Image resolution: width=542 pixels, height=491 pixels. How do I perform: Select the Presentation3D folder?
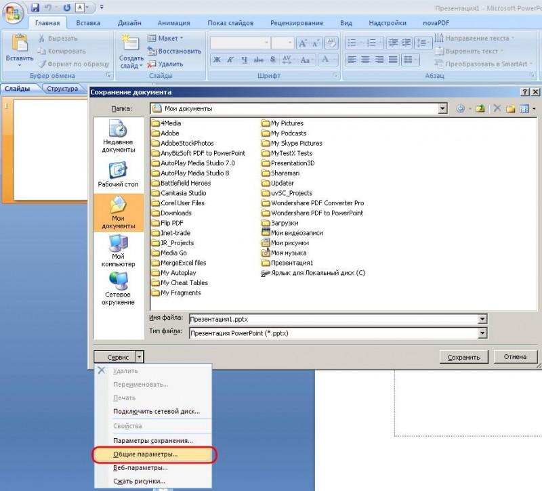point(289,163)
